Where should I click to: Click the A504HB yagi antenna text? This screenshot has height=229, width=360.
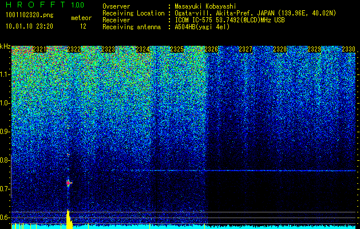(x=202, y=27)
